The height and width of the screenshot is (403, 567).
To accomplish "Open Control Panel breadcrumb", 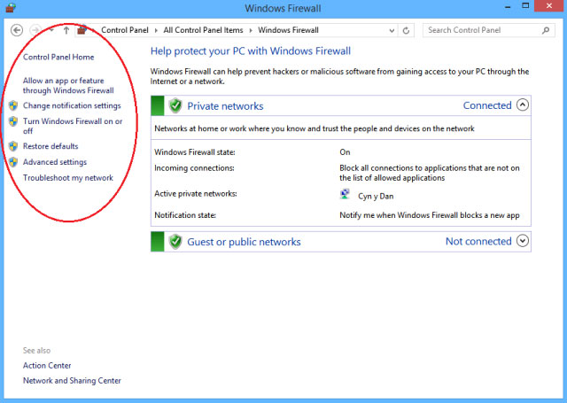I will 125,30.
